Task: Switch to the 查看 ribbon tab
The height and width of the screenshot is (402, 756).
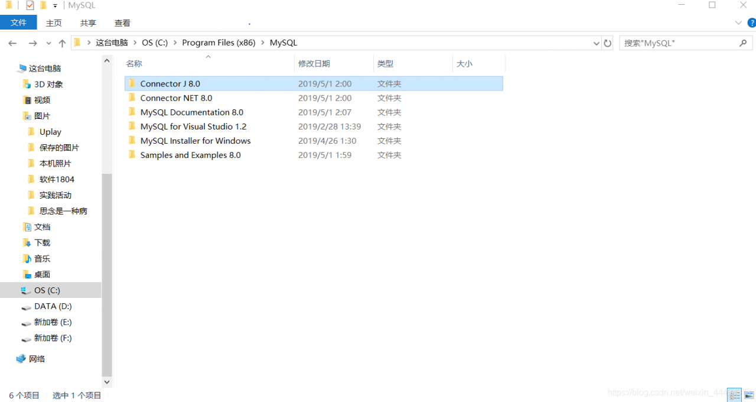Action: [122, 22]
